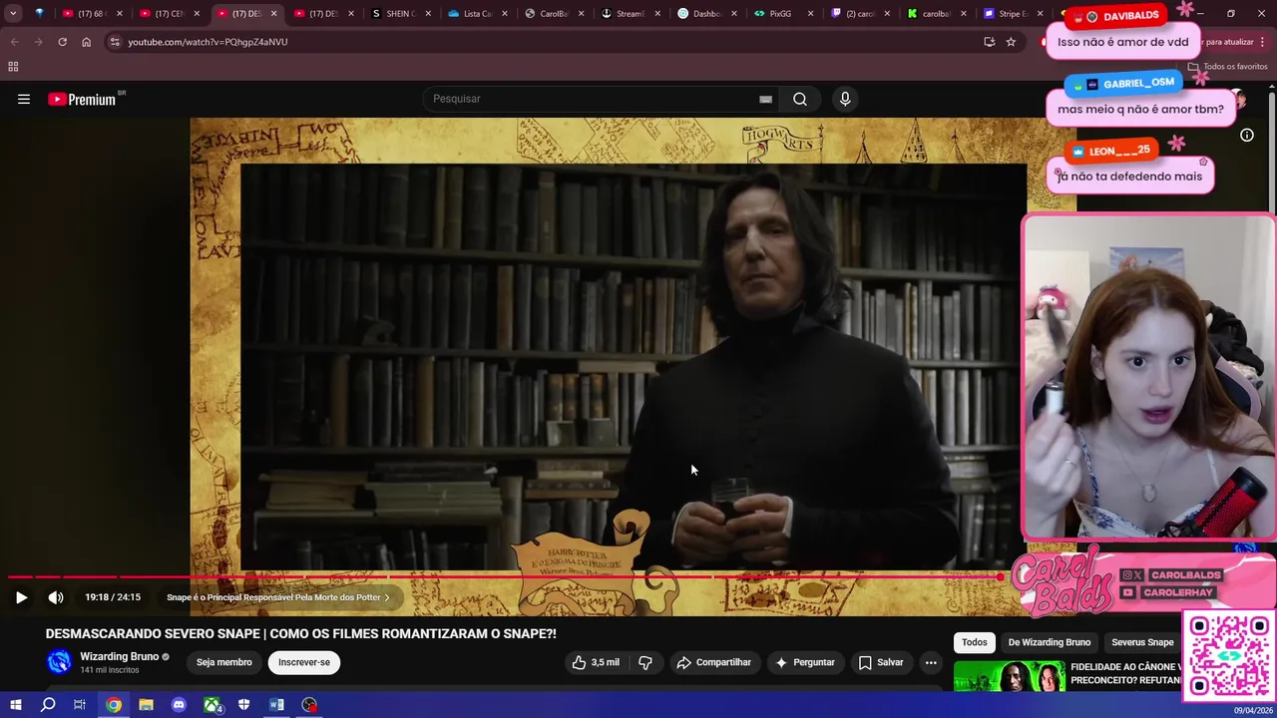Viewport: 1277px width, 718px height.
Task: Select the Severus Snape filter chip
Action: point(1142,642)
